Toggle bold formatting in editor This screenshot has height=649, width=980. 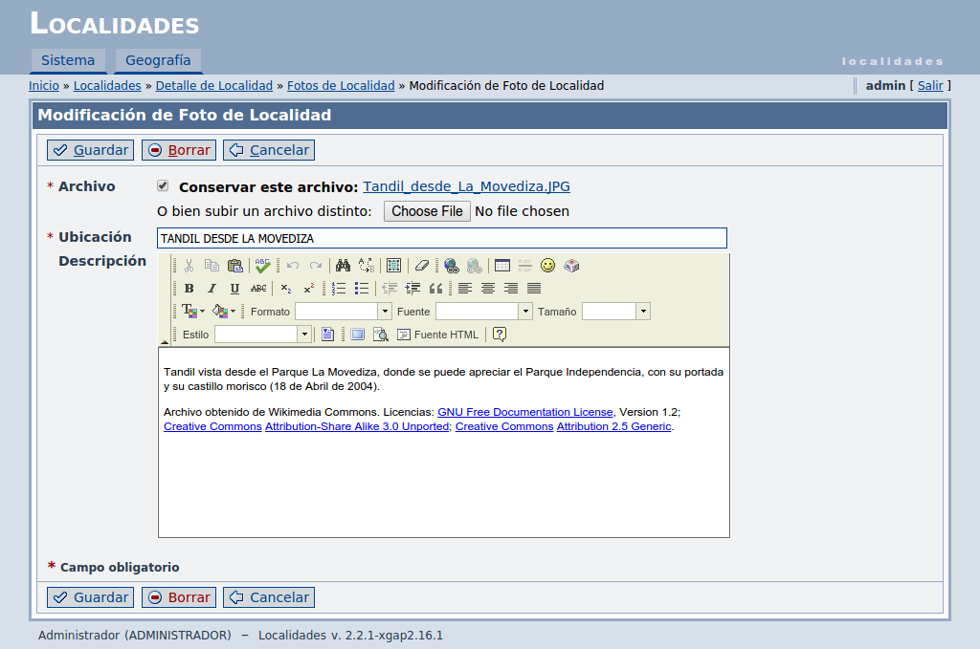(x=189, y=289)
